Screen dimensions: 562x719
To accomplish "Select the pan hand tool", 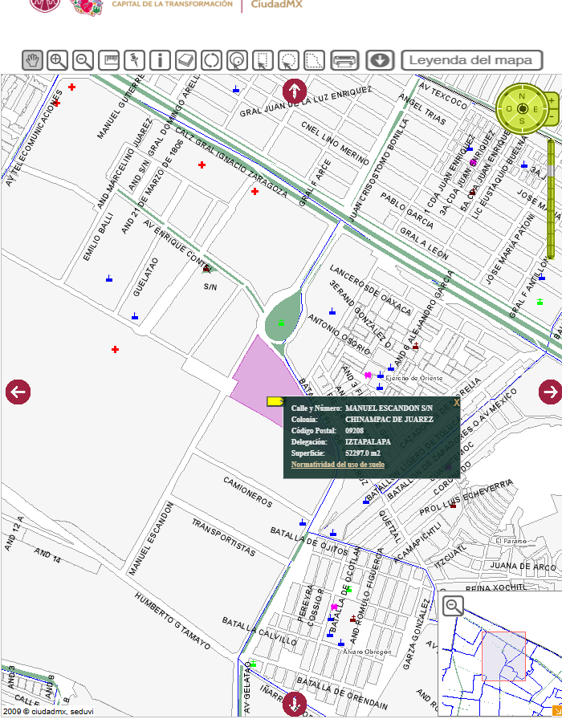I will [32, 60].
